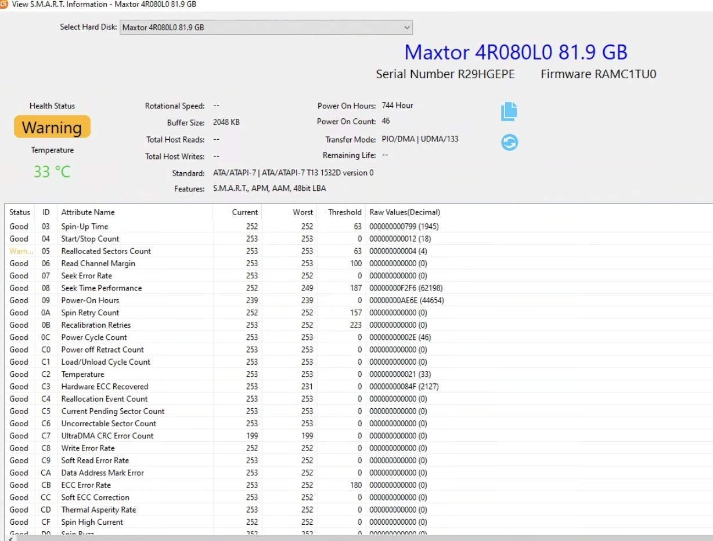Select the Temperature attribute name in the table
Screen dimensions: 713x541
pyautogui.click(x=83, y=375)
